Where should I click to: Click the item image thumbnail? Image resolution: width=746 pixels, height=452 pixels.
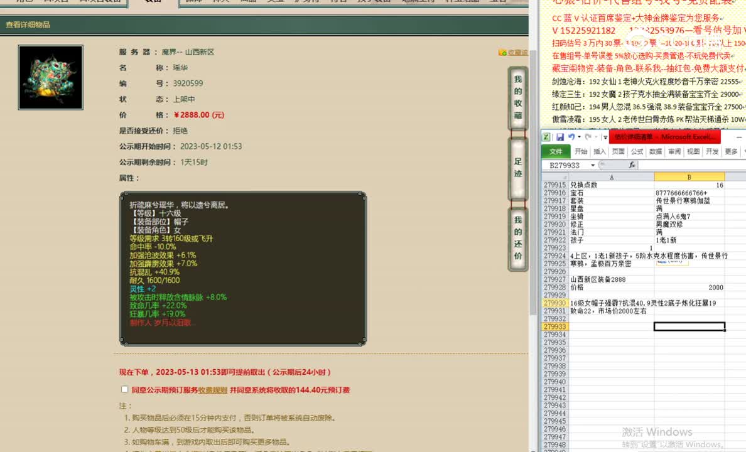(50, 78)
